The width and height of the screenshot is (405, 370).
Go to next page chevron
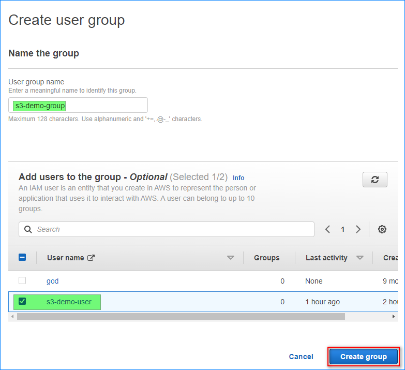358,229
